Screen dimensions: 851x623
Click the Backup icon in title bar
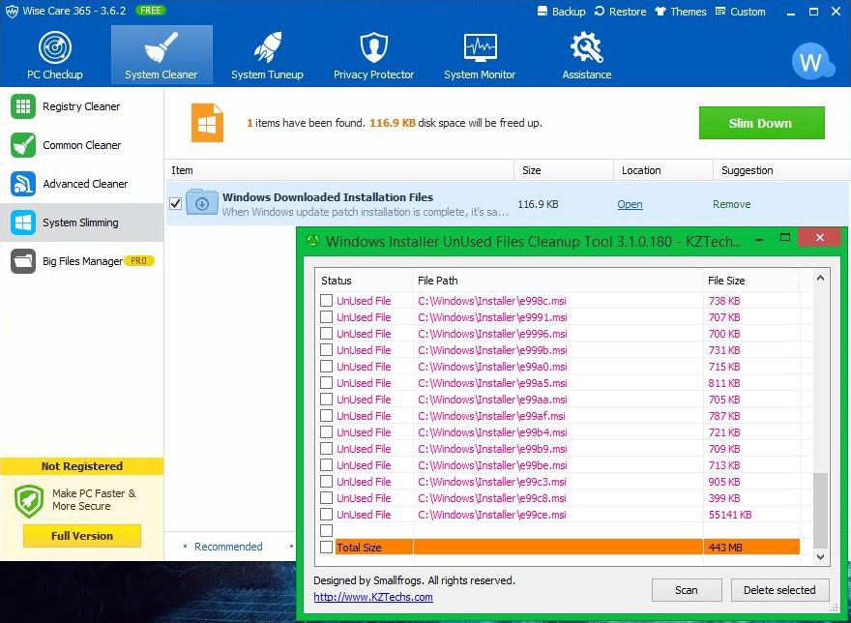543,12
